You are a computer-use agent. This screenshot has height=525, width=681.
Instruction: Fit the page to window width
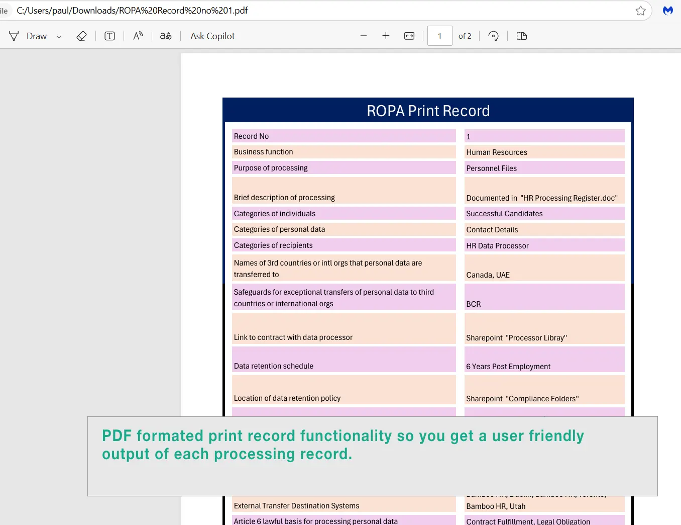pyautogui.click(x=409, y=36)
